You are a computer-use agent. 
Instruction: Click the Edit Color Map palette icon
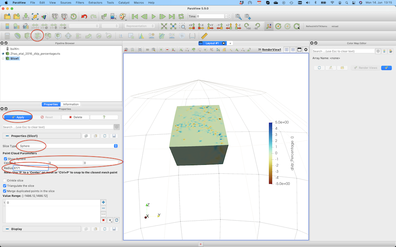(x=123, y=17)
